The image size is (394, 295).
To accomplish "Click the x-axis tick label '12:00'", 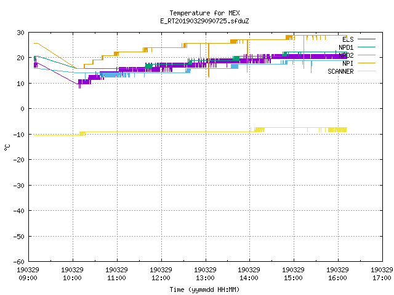I will coord(161,278).
